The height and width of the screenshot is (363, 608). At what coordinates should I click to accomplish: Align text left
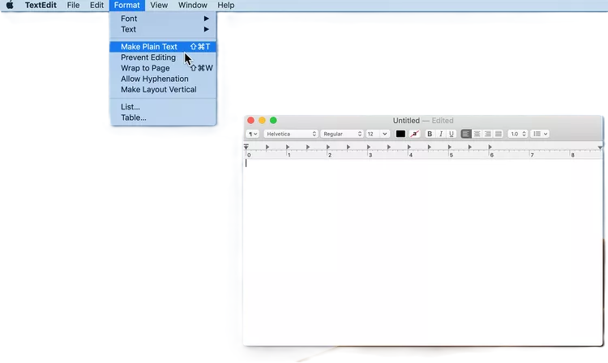466,134
